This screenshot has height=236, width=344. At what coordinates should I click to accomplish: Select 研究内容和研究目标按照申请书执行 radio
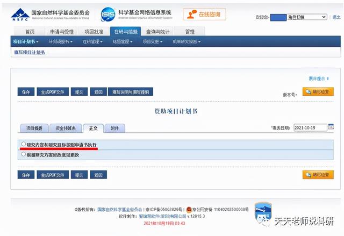(24, 144)
